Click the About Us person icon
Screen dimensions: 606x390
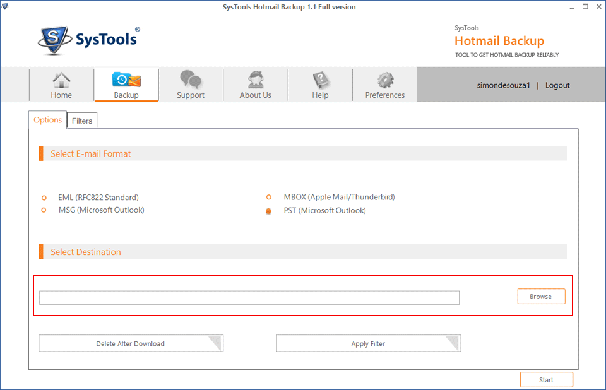click(x=256, y=80)
